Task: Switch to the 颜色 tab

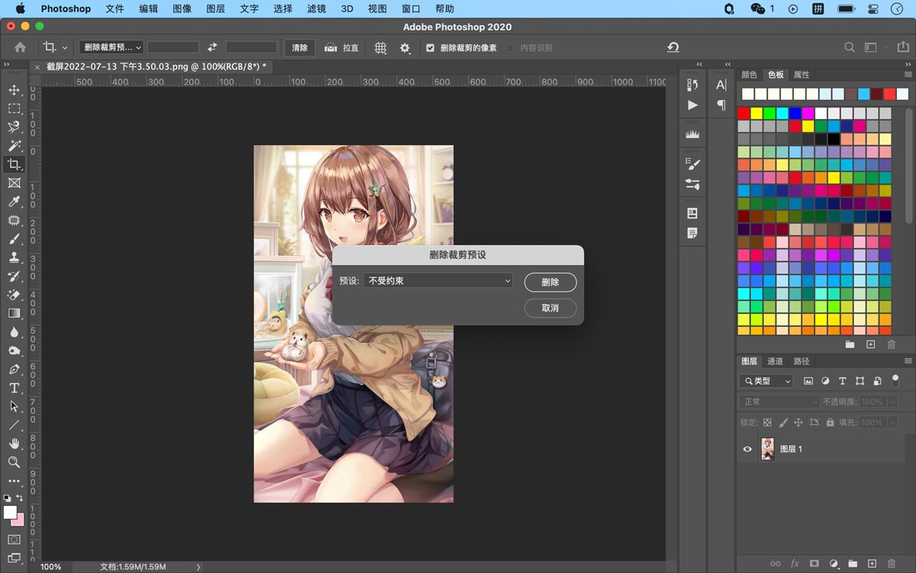Action: [x=749, y=75]
